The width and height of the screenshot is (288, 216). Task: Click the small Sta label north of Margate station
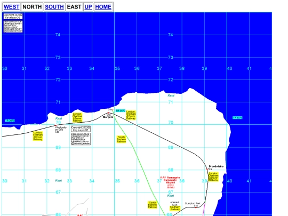tap(110, 109)
